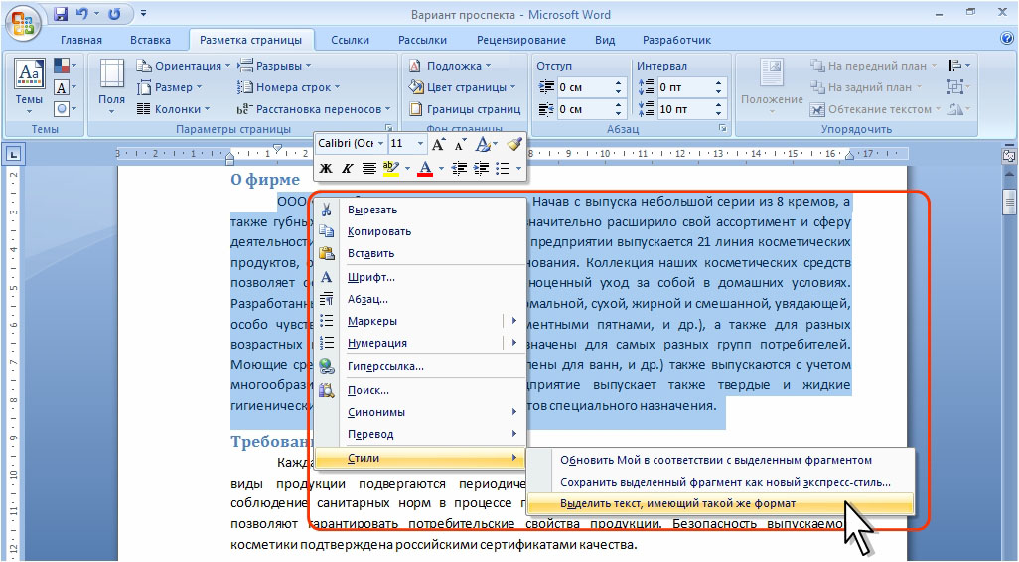Click the Office button logo

point(23,23)
